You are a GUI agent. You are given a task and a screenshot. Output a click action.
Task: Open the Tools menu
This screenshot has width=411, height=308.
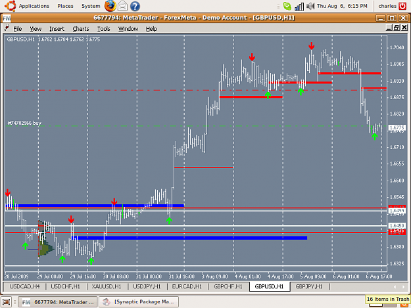pyautogui.click(x=103, y=29)
